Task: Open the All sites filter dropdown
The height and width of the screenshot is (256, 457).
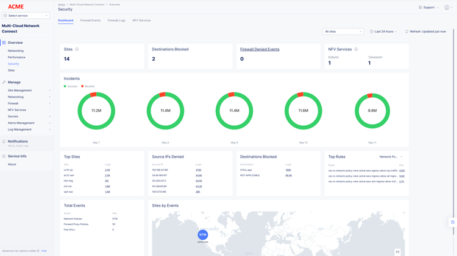Action: (343, 32)
